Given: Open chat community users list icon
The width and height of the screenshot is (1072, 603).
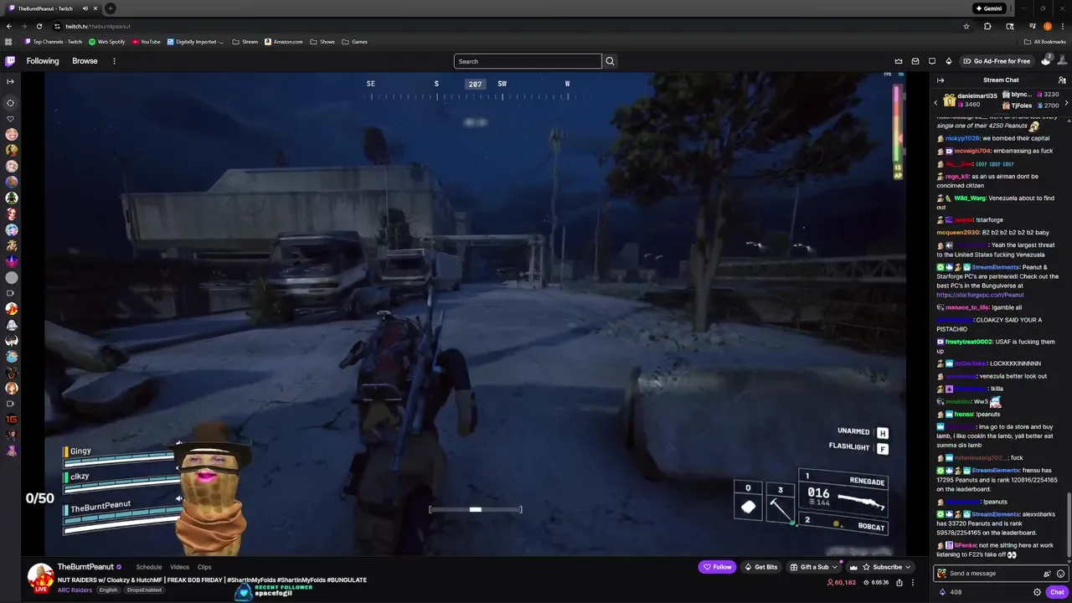Looking at the screenshot, I should [x=1062, y=80].
